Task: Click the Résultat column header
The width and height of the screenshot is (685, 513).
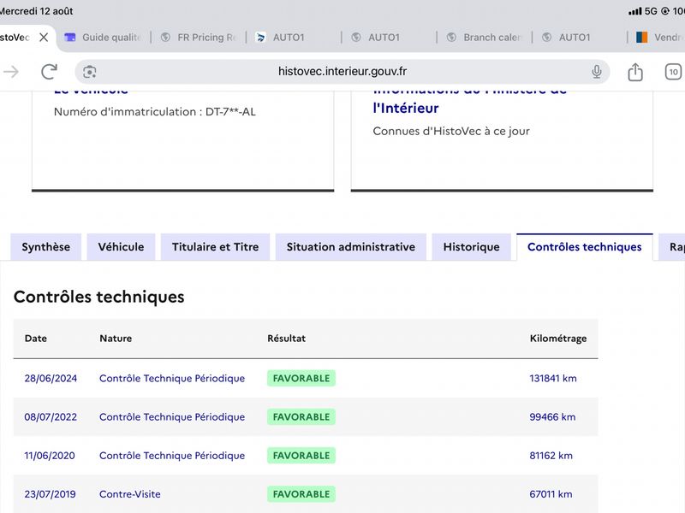Action: 287,339
